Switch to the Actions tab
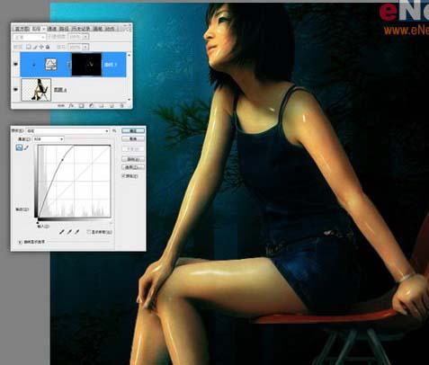This screenshot has height=365, width=429. 111,29
